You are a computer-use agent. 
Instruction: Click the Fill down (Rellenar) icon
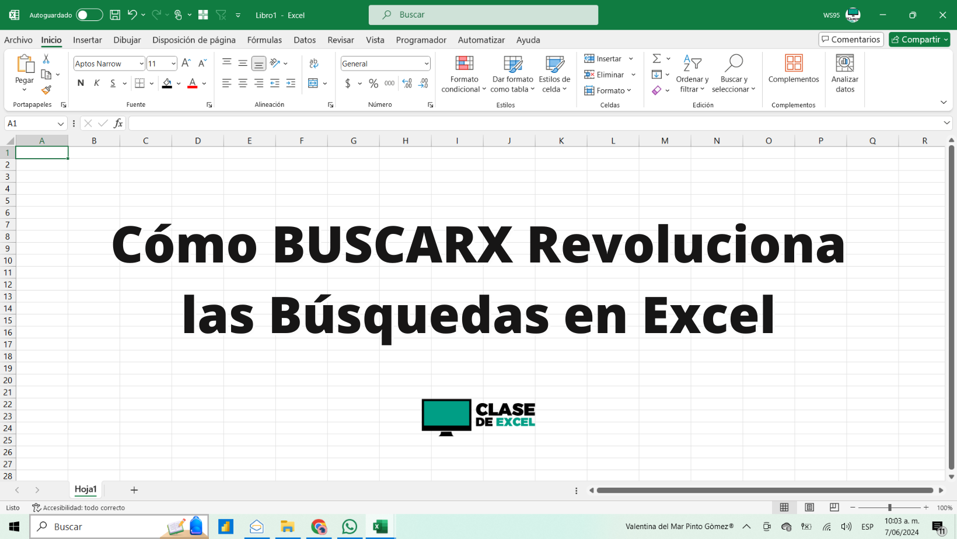(x=656, y=74)
